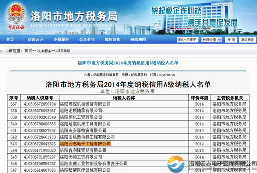This screenshot has width=257, height=173.
Task: Click the 纳税人识别号 column header
Action: (x=40, y=98)
